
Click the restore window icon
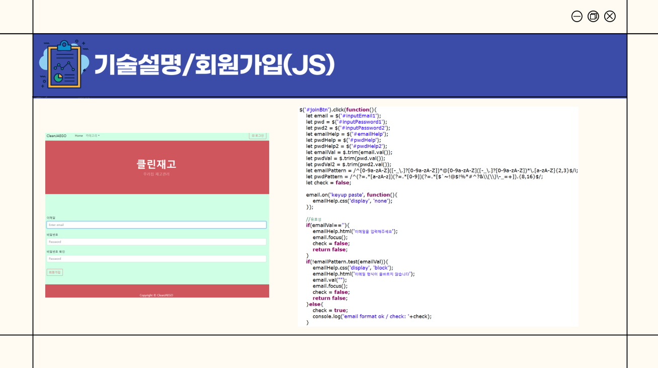(x=593, y=16)
